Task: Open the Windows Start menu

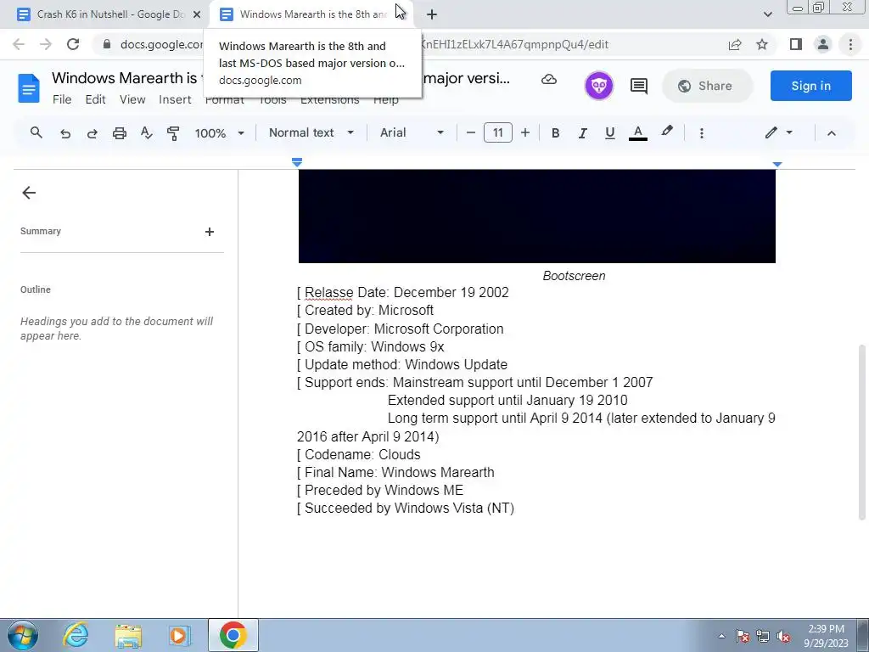Action: point(22,635)
